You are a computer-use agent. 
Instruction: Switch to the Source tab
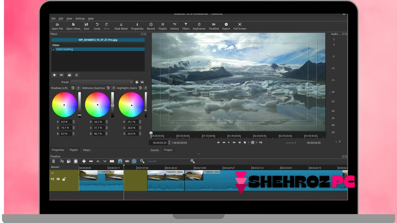[x=154, y=150]
